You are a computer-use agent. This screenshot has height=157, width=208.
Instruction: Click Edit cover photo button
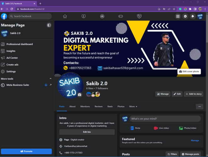pos(189,72)
